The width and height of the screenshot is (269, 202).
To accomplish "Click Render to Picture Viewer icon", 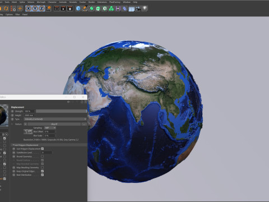I will [x=63, y=8].
